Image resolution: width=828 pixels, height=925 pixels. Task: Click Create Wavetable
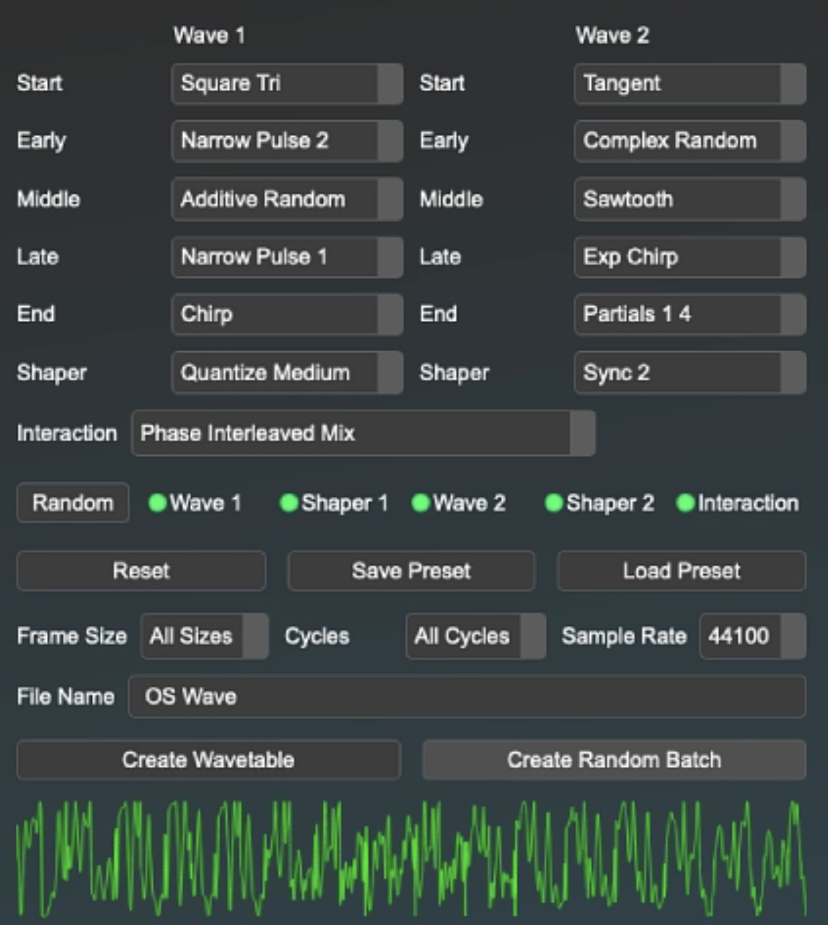coord(208,760)
